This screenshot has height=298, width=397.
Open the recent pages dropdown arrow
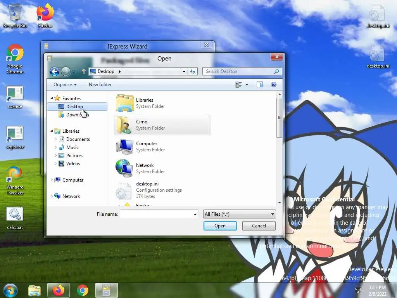tap(73, 72)
